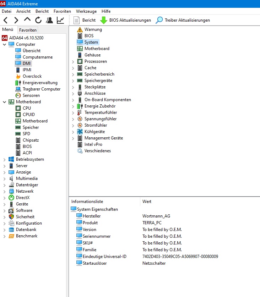The width and height of the screenshot is (260, 297).
Task: Expand Prozessoren in the DMI list
Action: point(73,62)
